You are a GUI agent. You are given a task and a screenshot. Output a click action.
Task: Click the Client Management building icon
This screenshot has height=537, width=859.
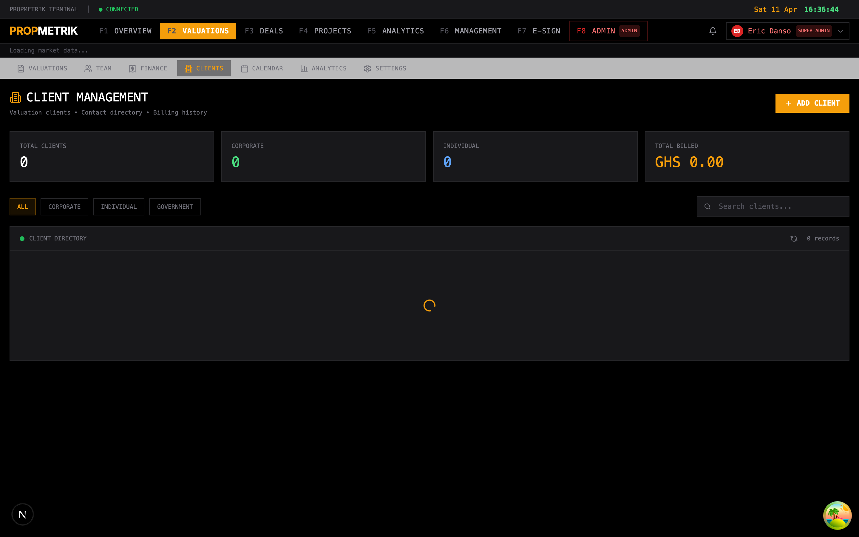coord(15,97)
